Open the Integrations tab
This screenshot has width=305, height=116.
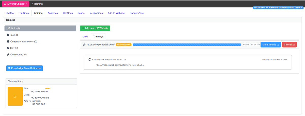[x=96, y=13]
